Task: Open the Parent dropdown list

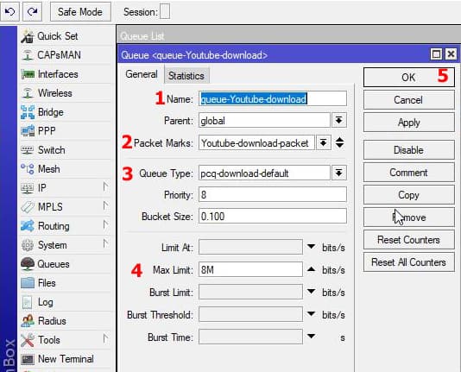Action: click(x=339, y=120)
